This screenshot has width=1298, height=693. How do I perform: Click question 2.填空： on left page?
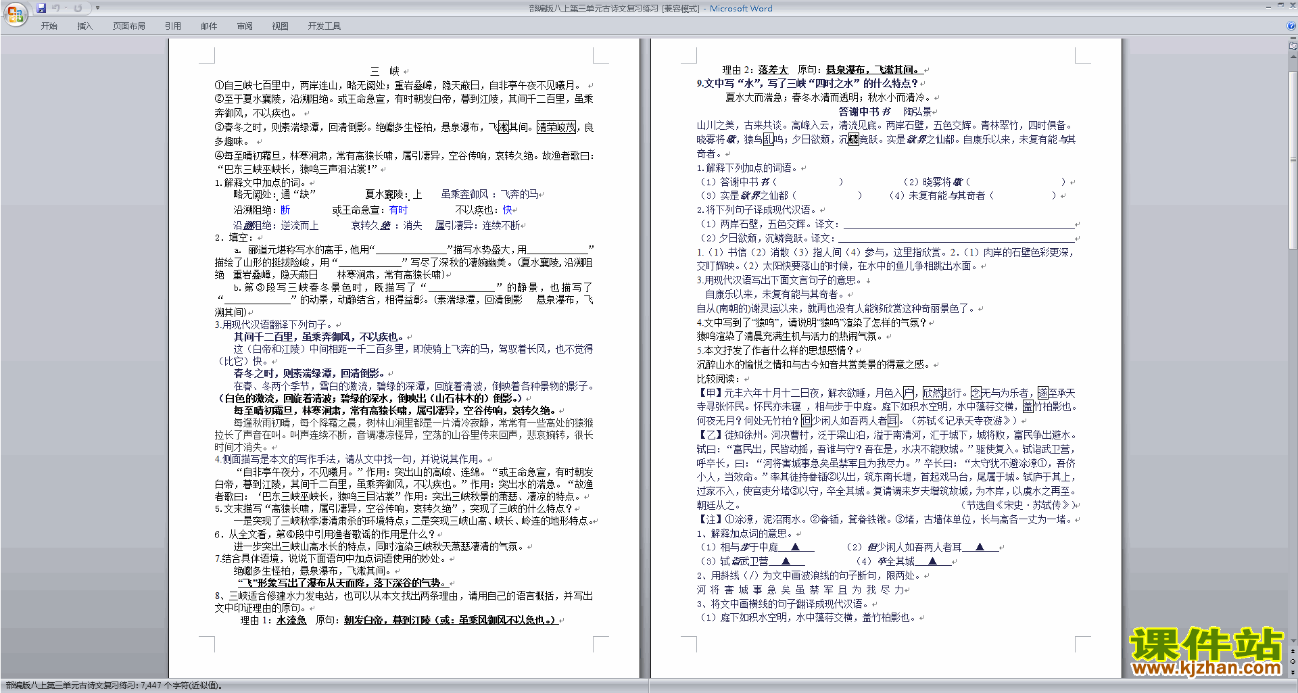[233, 237]
